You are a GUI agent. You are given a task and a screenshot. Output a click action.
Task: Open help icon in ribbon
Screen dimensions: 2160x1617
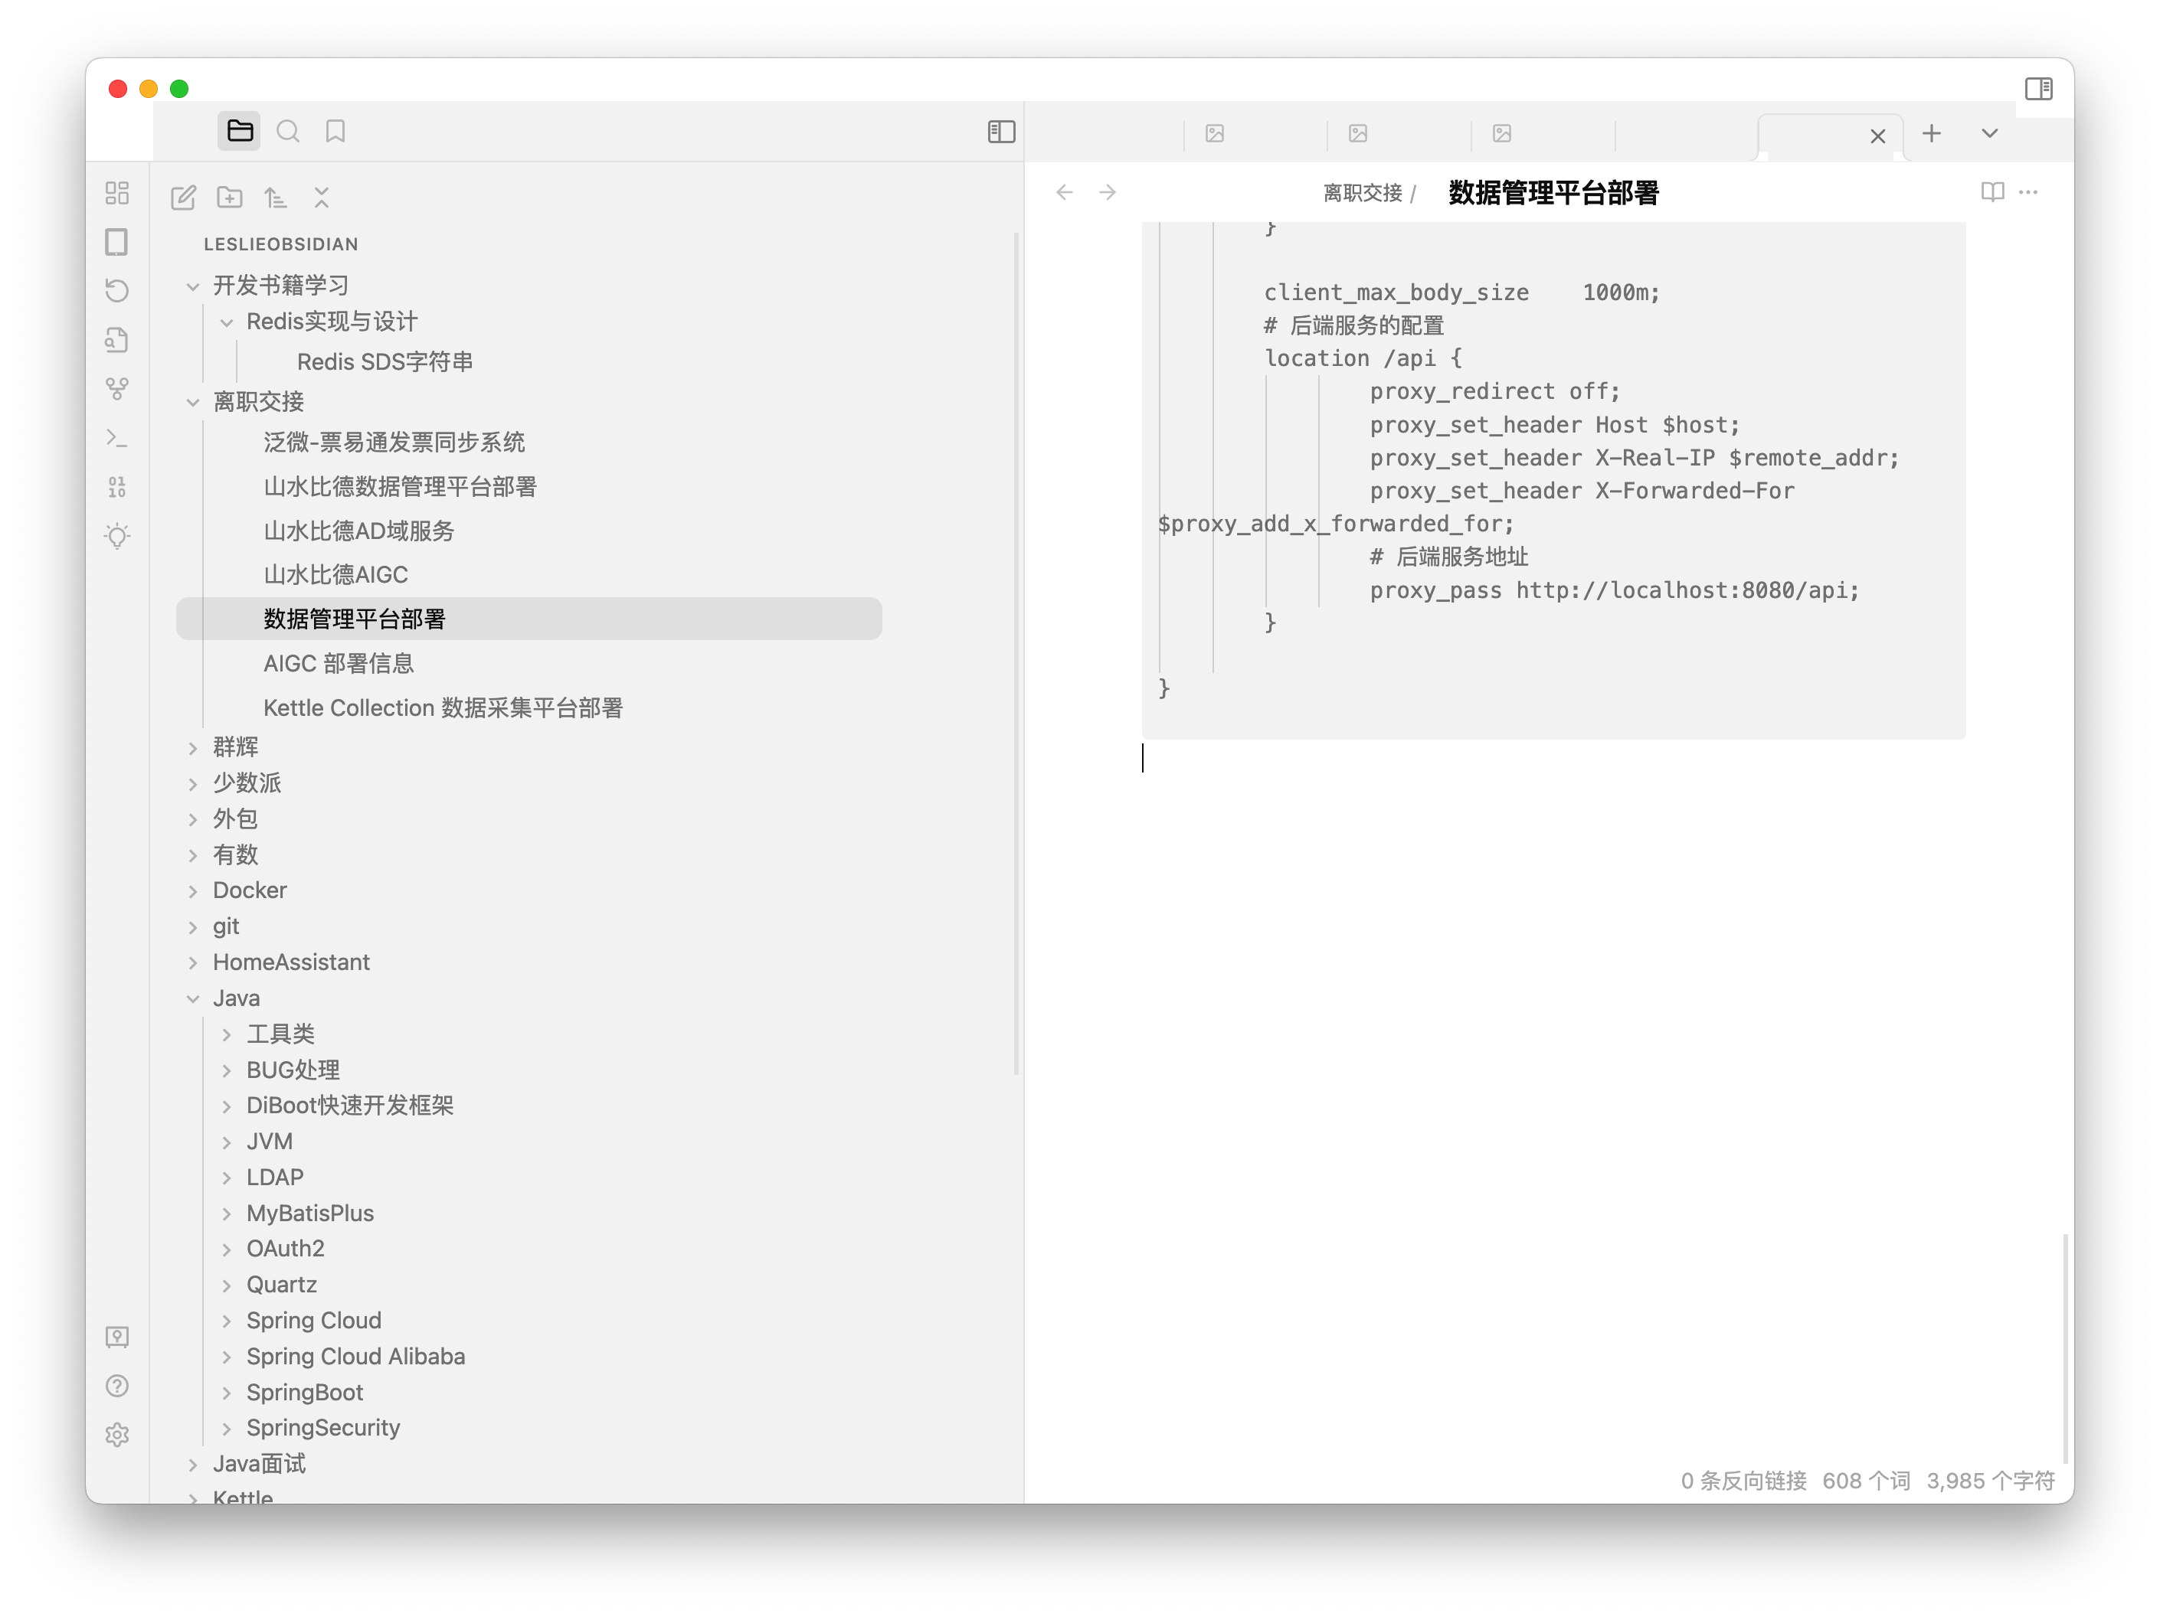(x=117, y=1386)
